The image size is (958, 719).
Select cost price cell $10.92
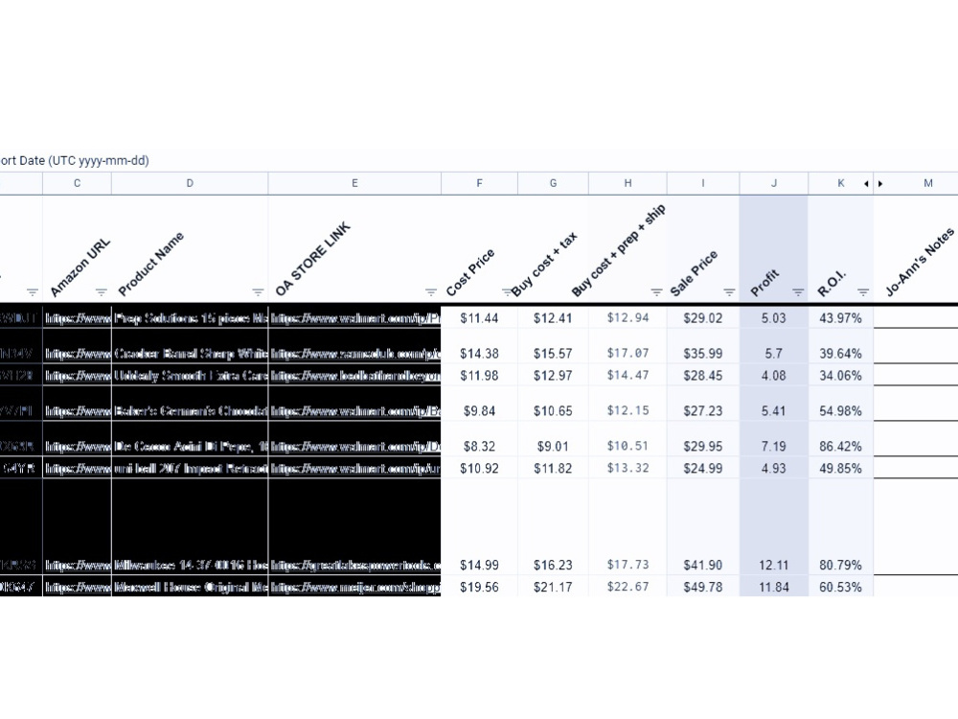point(479,468)
